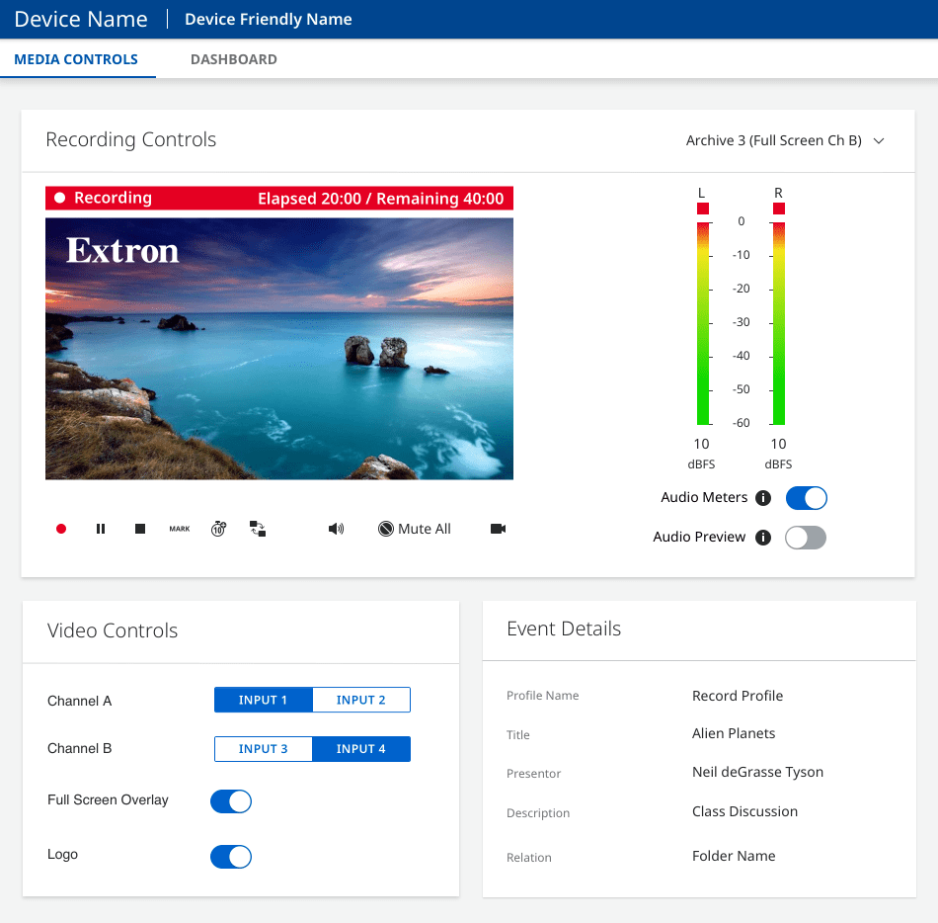Click the speaker volume icon

click(x=337, y=529)
